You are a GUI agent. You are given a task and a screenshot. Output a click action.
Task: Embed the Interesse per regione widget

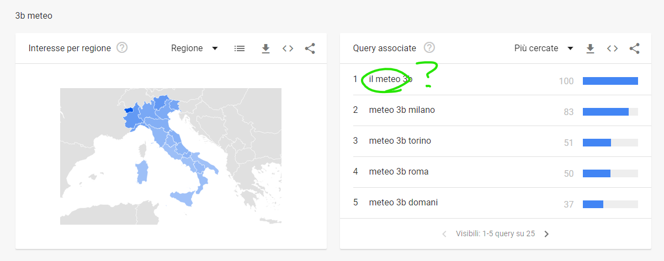(288, 48)
